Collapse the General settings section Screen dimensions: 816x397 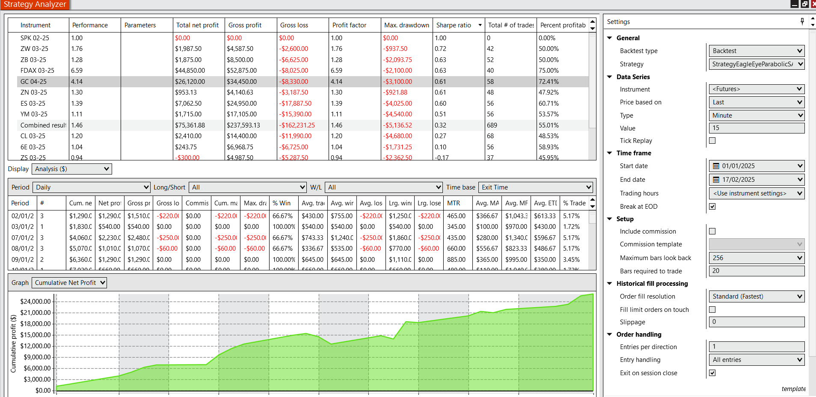[610, 38]
